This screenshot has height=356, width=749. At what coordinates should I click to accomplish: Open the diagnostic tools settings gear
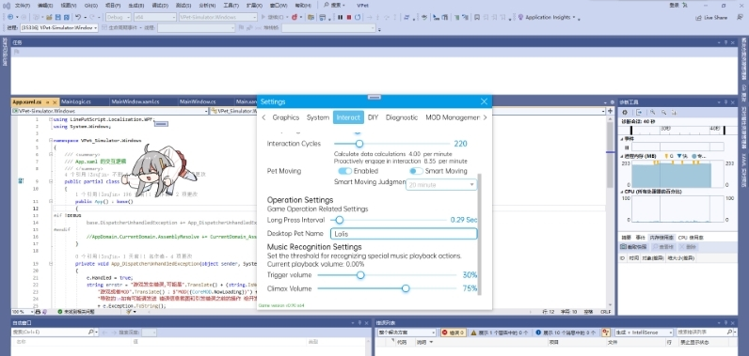[x=625, y=112]
